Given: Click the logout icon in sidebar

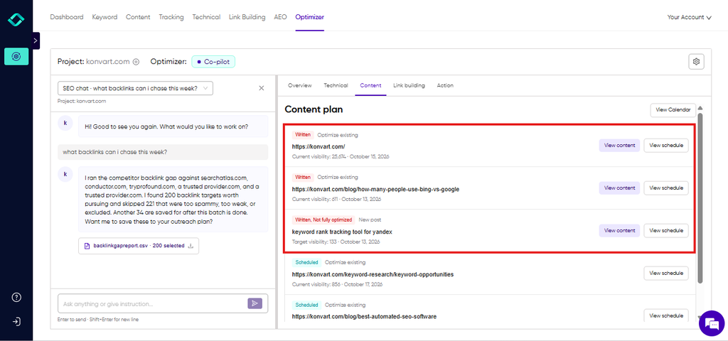Looking at the screenshot, I should 16,322.
